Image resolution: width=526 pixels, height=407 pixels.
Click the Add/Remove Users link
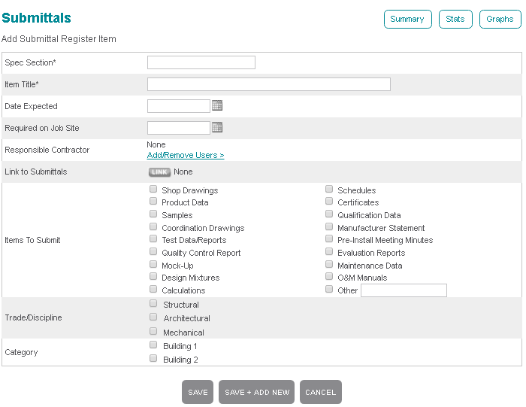click(186, 155)
